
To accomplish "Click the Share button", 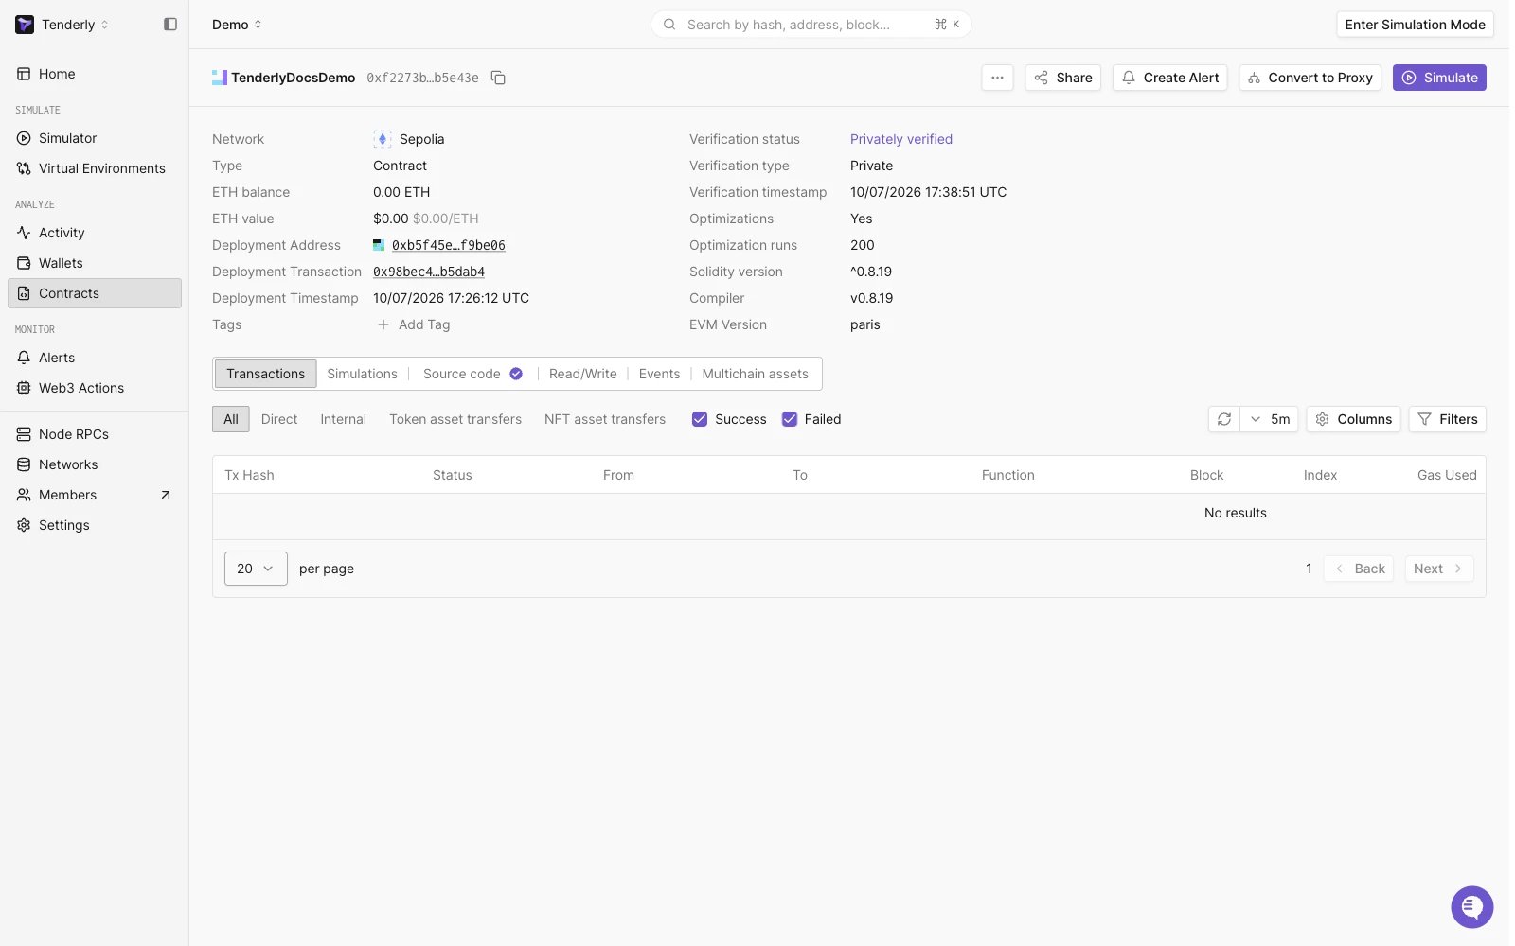I will (1062, 78).
